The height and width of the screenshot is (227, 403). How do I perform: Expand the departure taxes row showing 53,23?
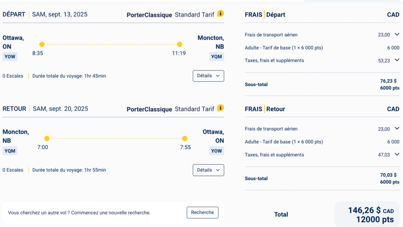(397, 60)
